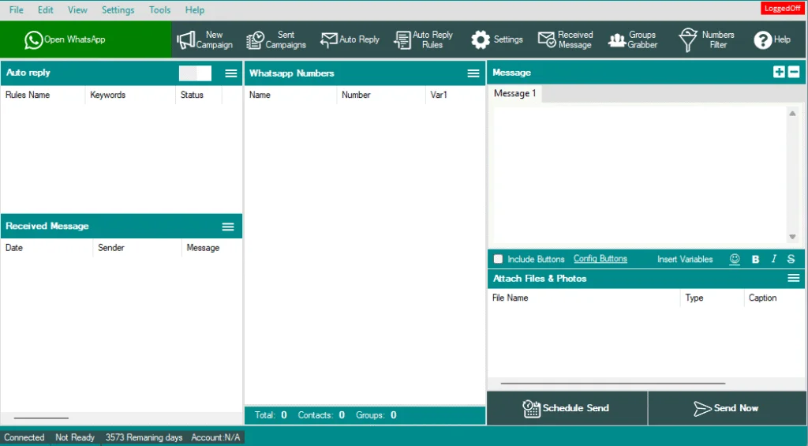Open Sent Campaigns list

pos(276,39)
